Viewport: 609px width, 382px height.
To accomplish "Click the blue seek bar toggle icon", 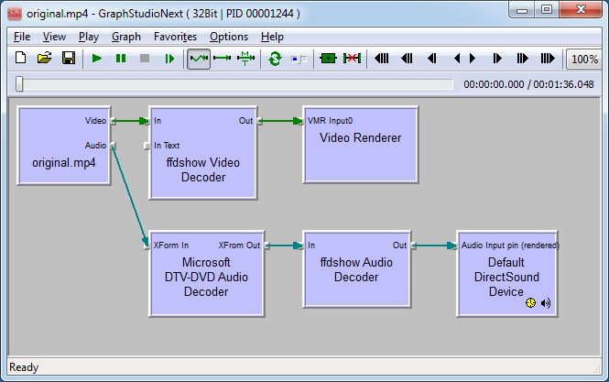I will (x=299, y=59).
